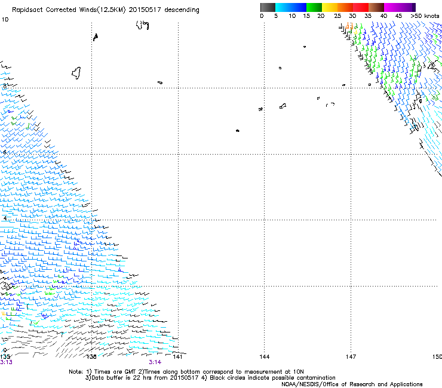Click the purple '3:13' time label

(x=6, y=362)
